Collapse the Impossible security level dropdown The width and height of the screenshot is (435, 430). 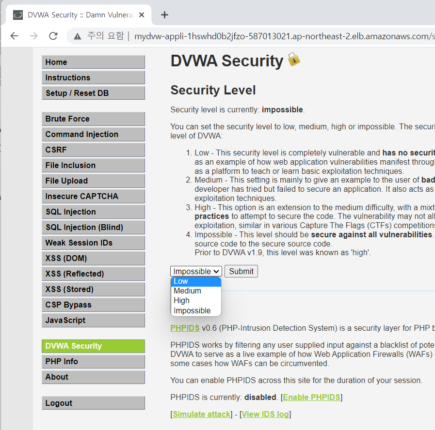[x=196, y=271]
